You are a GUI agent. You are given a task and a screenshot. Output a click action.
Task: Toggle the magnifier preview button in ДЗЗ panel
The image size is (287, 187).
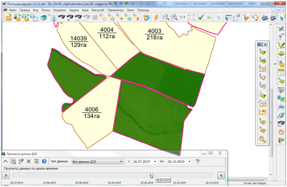(13, 162)
